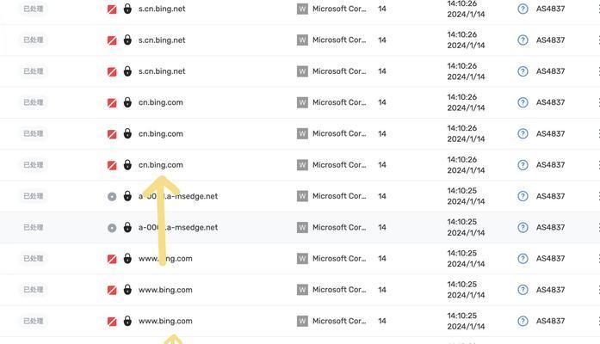The image size is (600, 344).
Task: Click Microsoft Cor… on the second cn.bing.com row
Action: (x=339, y=134)
